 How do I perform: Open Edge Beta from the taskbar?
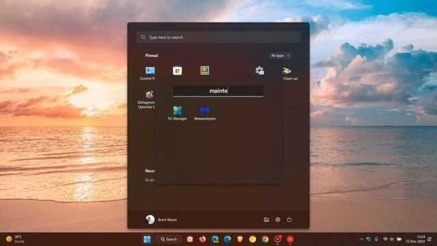(215, 239)
